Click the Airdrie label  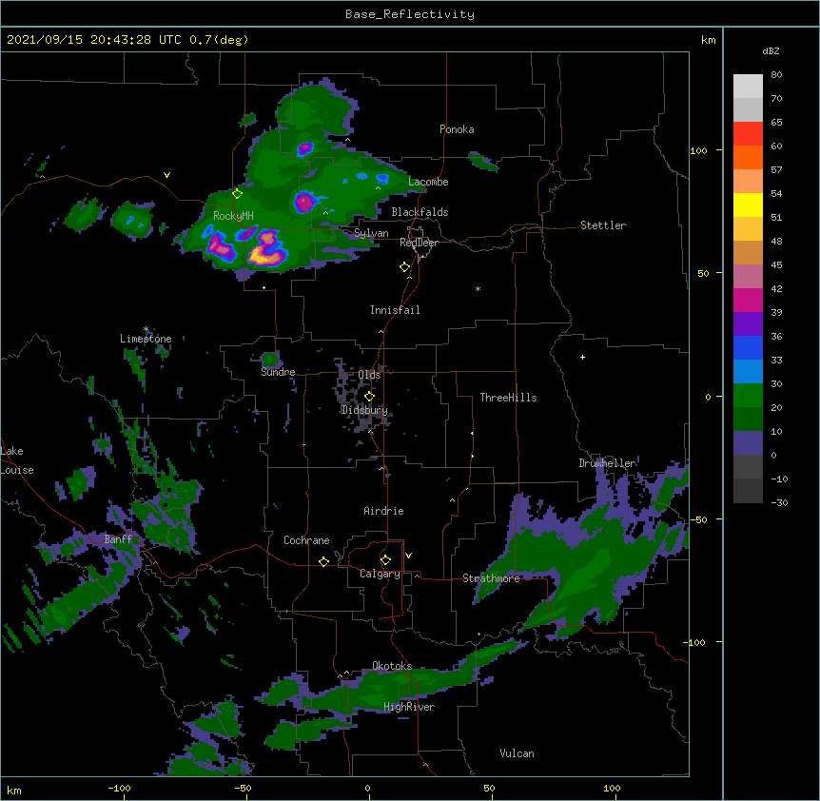383,511
